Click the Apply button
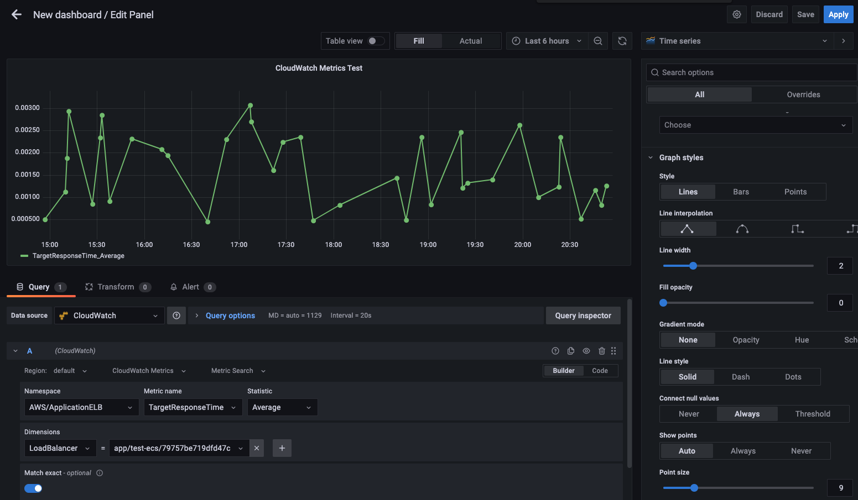The image size is (858, 500). [838, 14]
